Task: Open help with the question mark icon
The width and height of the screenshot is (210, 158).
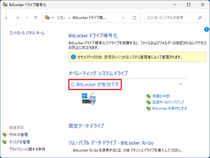Action: tap(207, 29)
